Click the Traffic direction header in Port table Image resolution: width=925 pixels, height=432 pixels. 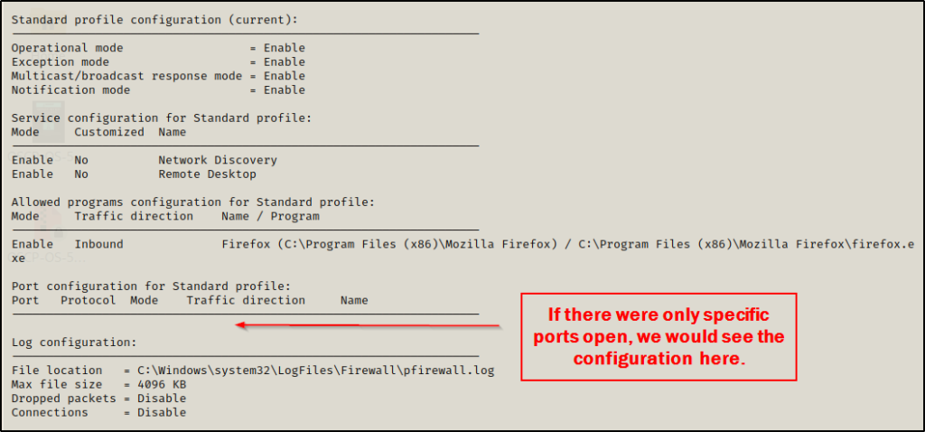pos(246,300)
